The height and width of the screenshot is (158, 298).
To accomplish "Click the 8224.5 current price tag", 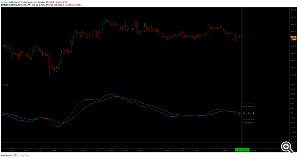I will coord(293,37).
